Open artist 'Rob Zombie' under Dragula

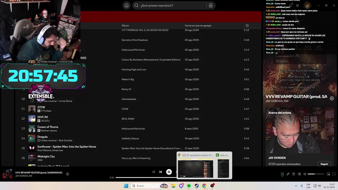coord(65,140)
